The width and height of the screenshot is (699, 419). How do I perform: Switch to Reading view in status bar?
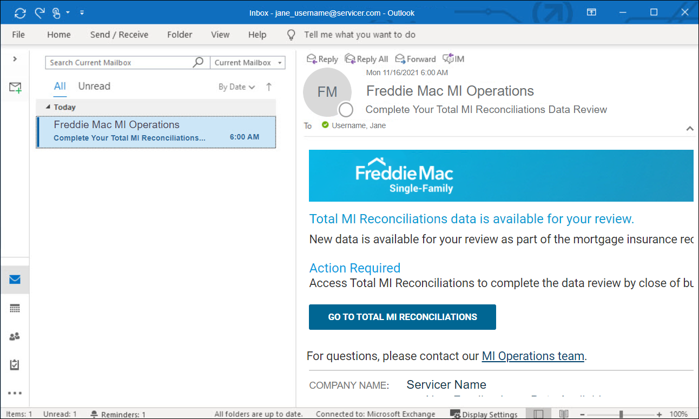coord(564,414)
